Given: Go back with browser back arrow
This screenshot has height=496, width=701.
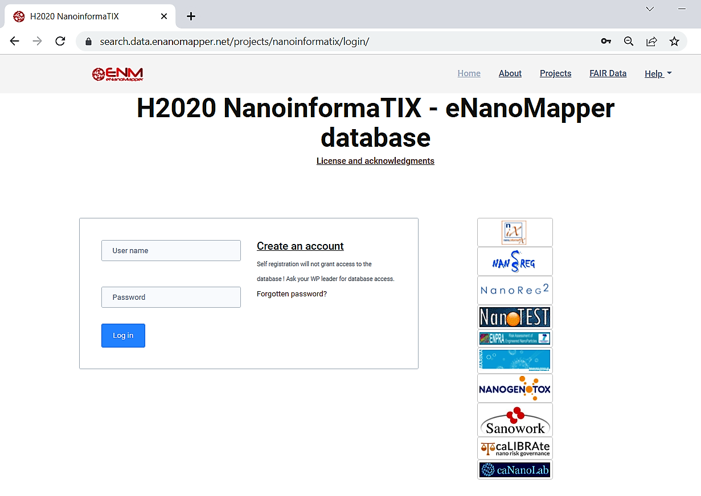Looking at the screenshot, I should click(15, 41).
